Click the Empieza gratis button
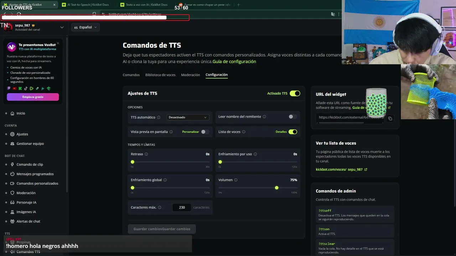456x256 pixels. [x=33, y=97]
